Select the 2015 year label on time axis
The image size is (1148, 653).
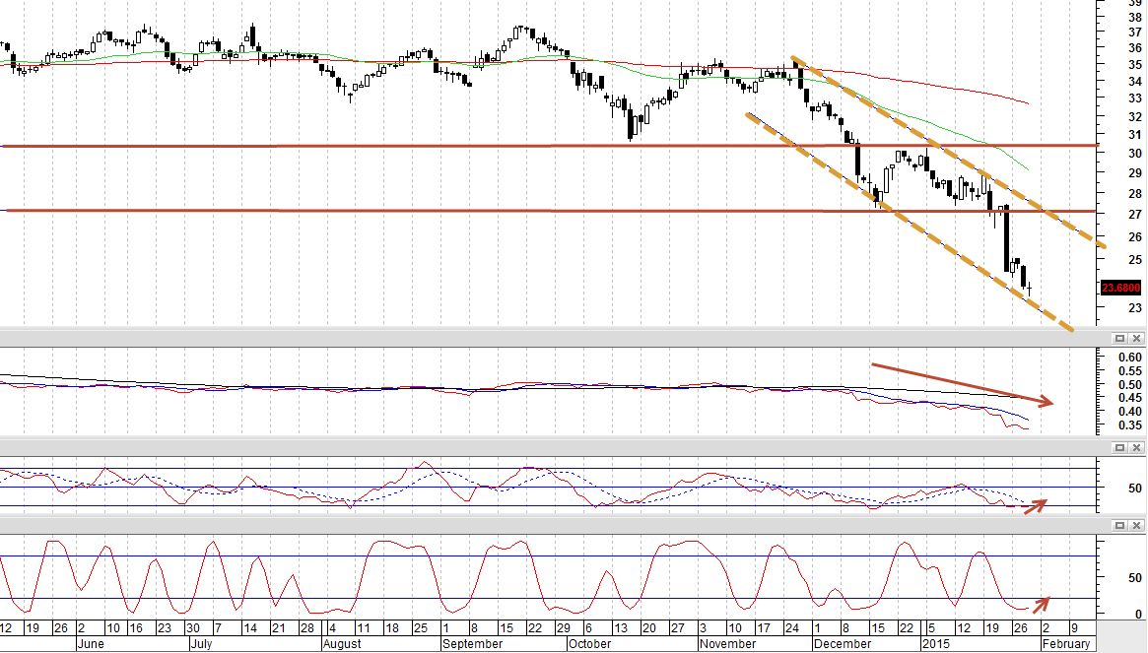point(935,644)
